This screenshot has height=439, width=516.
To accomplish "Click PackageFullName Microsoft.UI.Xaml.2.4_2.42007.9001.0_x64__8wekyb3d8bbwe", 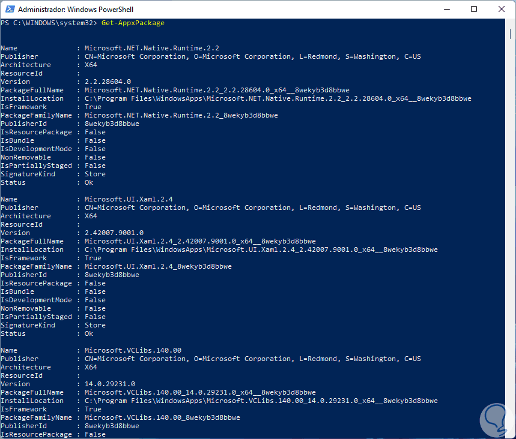I will (200, 241).
